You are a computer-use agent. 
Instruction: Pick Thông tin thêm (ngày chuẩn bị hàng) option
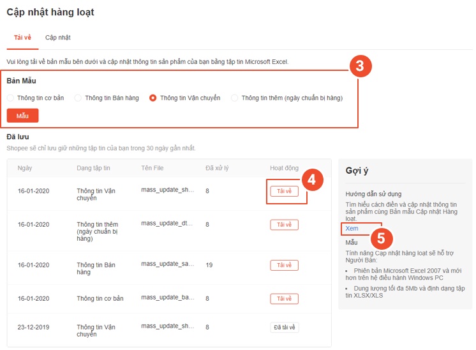(x=235, y=98)
